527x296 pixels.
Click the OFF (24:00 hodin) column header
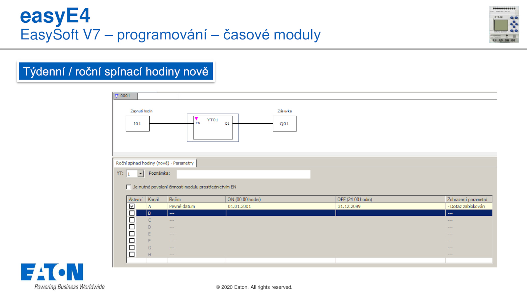pos(390,199)
